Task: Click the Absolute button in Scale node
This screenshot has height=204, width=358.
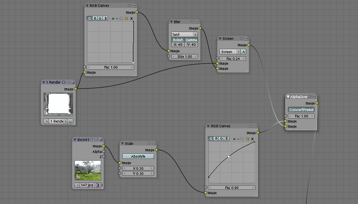Action: [138, 156]
